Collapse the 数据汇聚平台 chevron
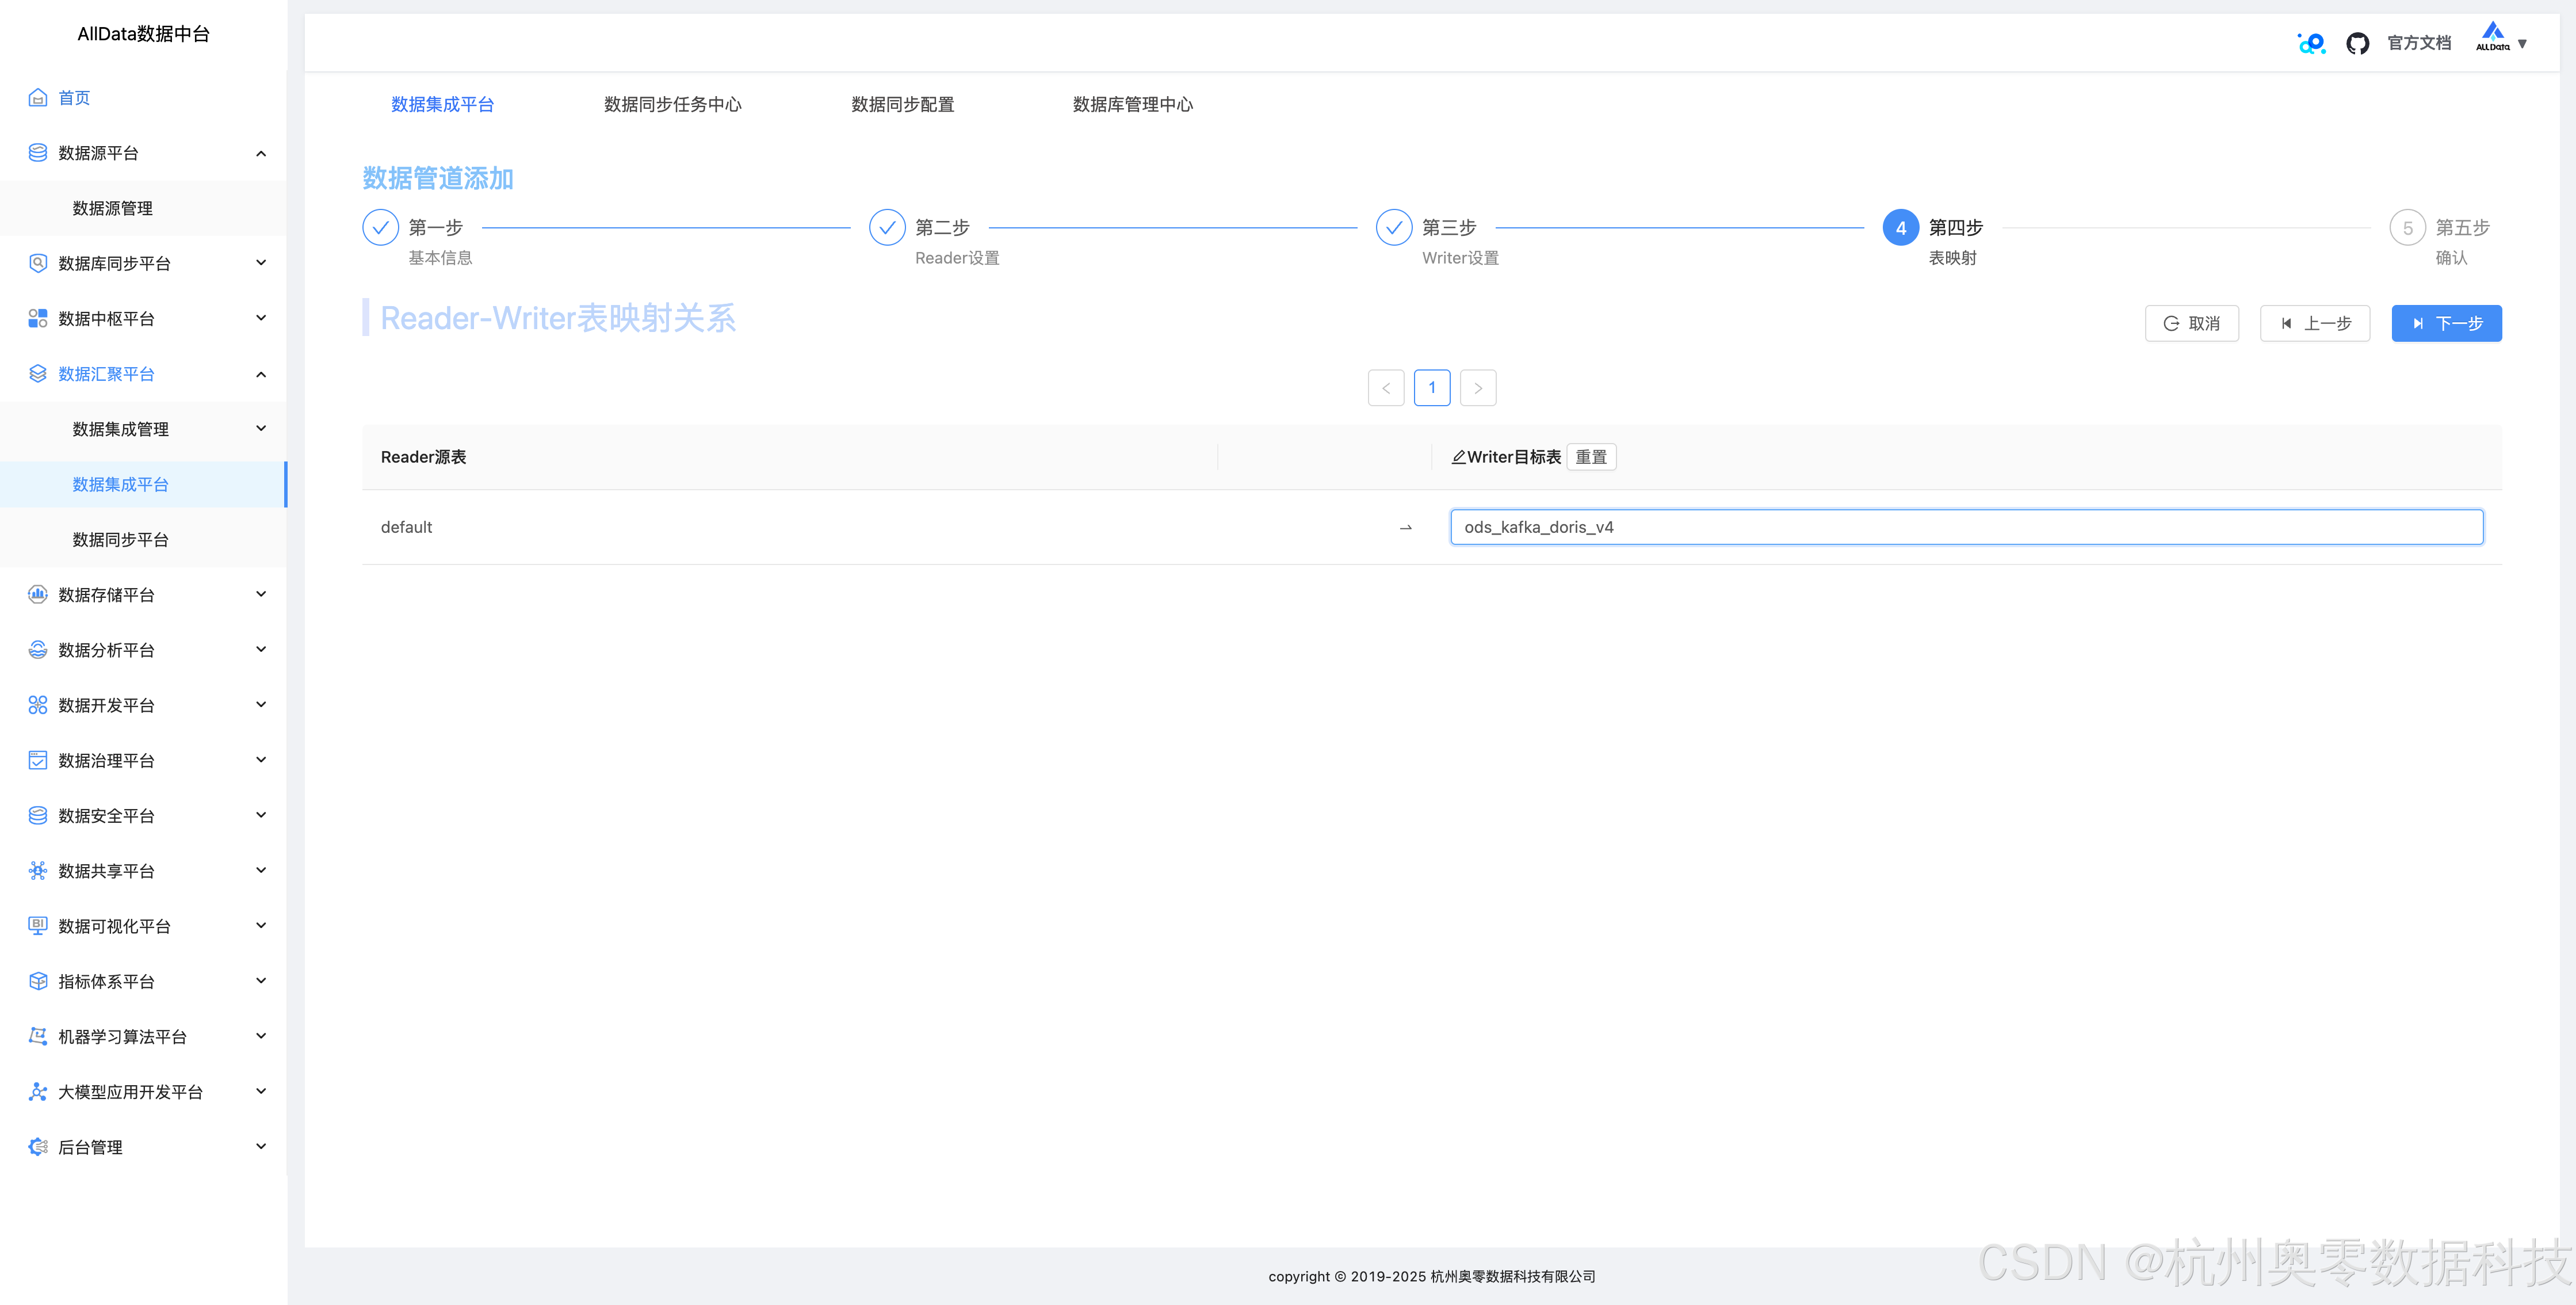The width and height of the screenshot is (2576, 1305). pyautogui.click(x=261, y=374)
